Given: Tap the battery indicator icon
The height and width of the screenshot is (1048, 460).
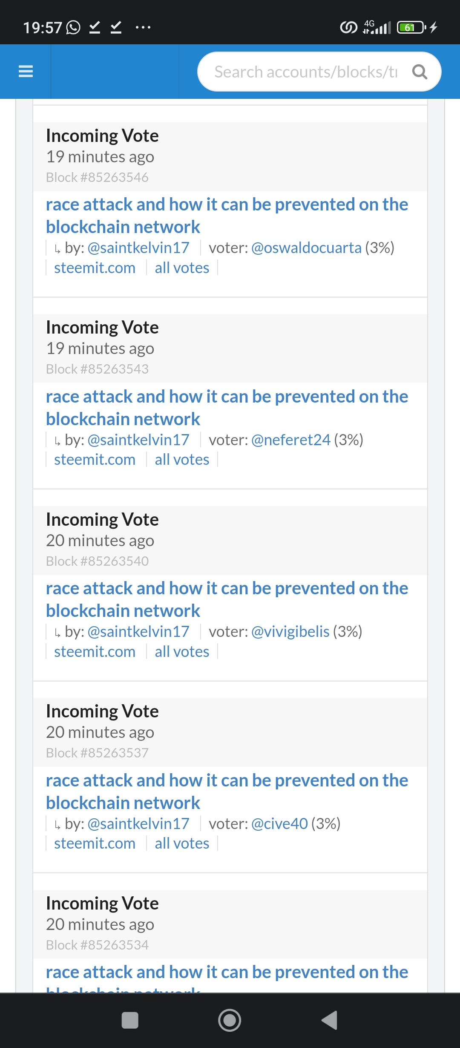Looking at the screenshot, I should (x=411, y=28).
